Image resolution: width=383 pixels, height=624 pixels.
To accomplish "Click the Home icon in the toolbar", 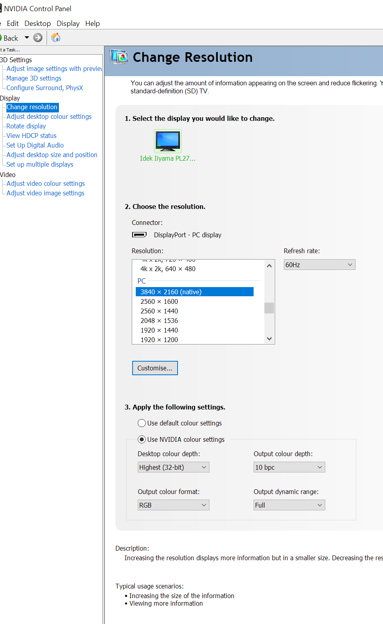I will pyautogui.click(x=56, y=37).
